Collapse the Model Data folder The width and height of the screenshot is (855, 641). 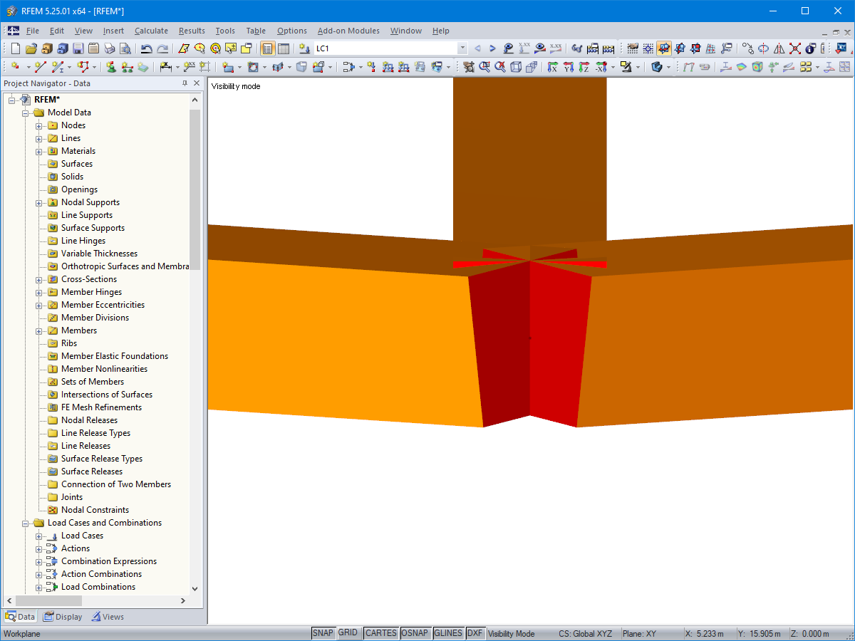point(26,113)
